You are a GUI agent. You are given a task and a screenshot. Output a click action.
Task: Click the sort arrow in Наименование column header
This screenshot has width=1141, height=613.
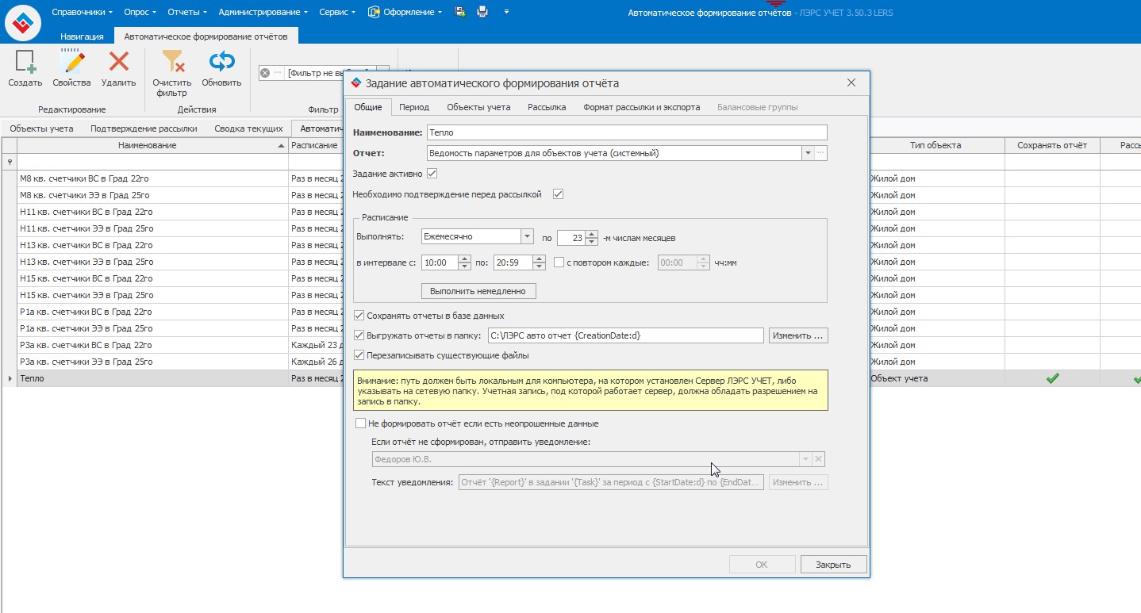coord(281,146)
